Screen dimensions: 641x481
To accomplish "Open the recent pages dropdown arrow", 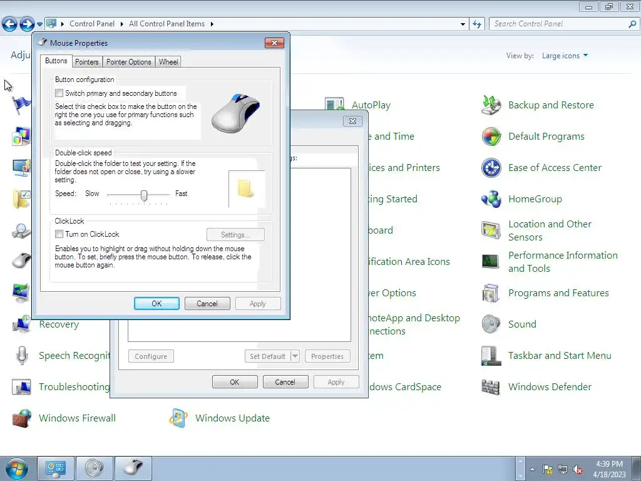I will click(39, 24).
